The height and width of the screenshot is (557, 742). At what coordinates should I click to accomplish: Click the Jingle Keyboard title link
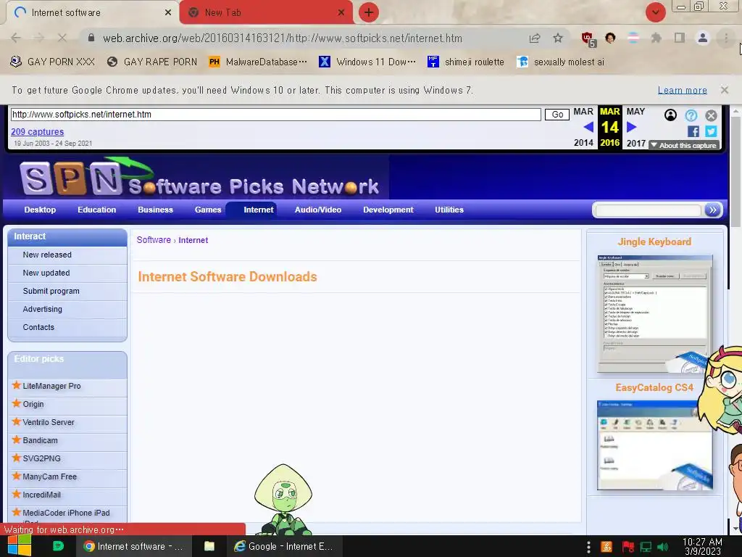[x=654, y=242]
